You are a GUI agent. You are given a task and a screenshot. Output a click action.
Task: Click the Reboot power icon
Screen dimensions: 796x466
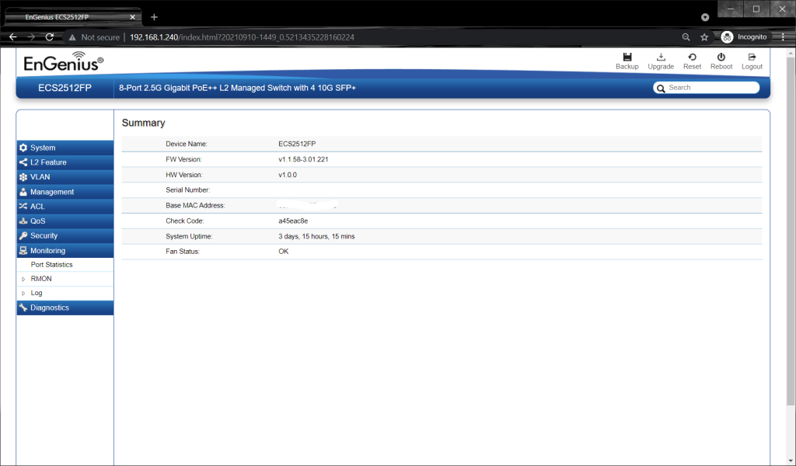click(721, 57)
